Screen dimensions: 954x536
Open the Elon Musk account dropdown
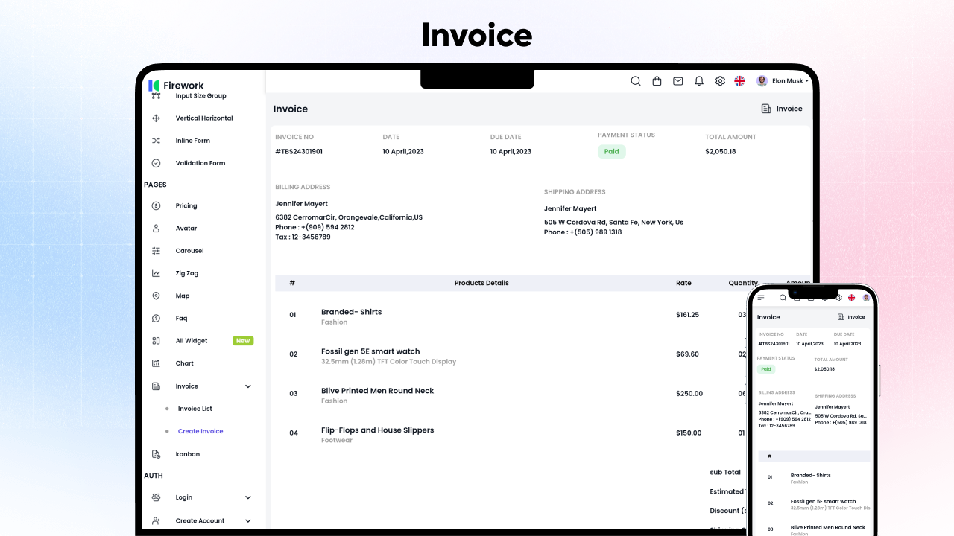(x=790, y=81)
